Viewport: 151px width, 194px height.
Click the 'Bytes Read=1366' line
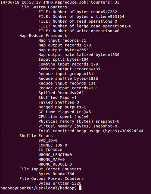(x=56, y=174)
